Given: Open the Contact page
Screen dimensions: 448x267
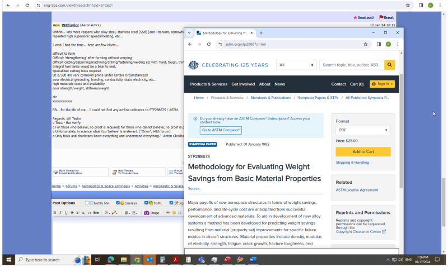Looking at the screenshot, I should coord(339,84).
